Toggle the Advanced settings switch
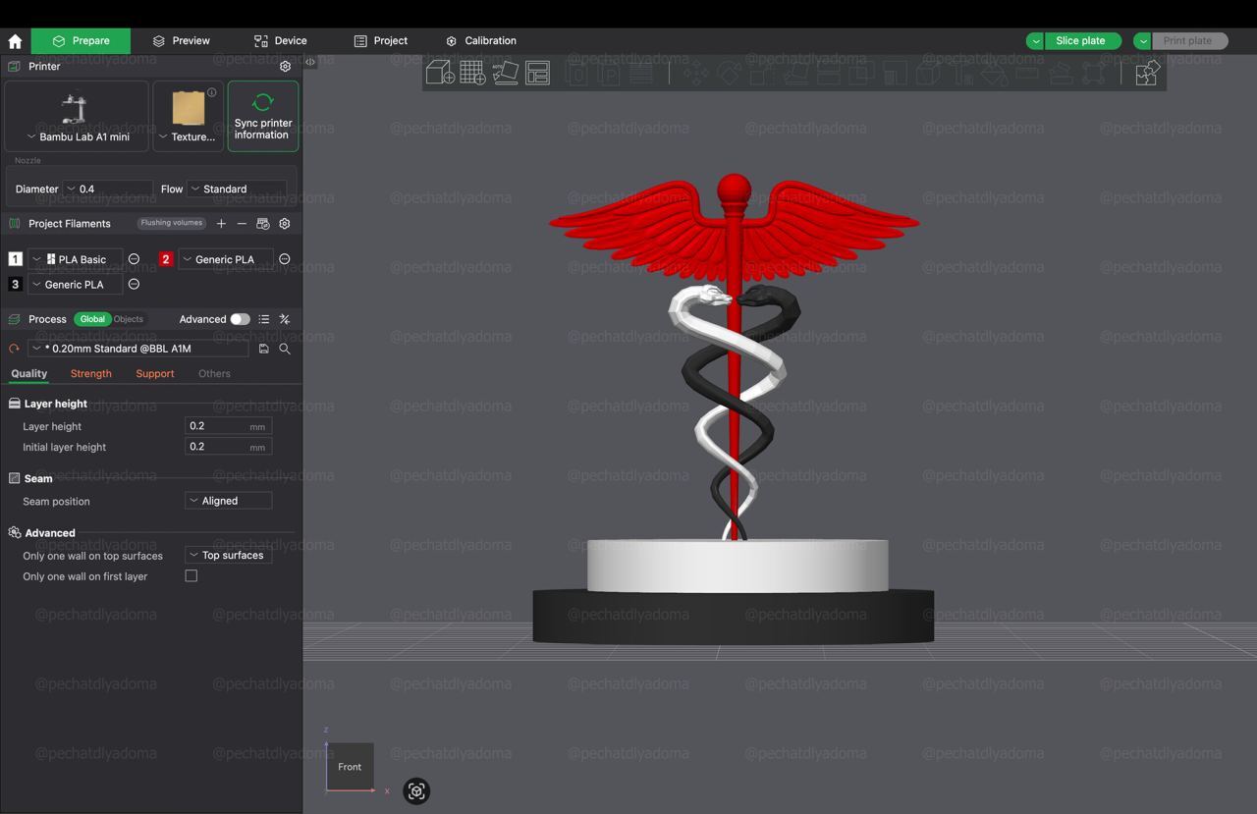Viewport: 1257px width, 814px height. (240, 319)
